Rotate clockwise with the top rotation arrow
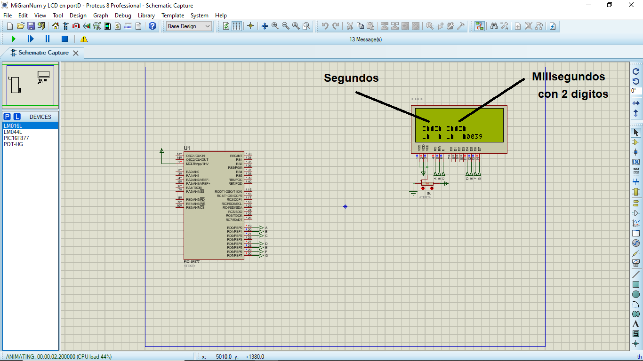This screenshot has width=643, height=361. [636, 71]
